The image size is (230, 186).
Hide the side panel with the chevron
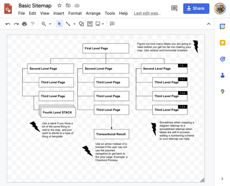click(222, 178)
